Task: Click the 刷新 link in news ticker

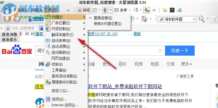Action: pyautogui.click(x=137, y=34)
